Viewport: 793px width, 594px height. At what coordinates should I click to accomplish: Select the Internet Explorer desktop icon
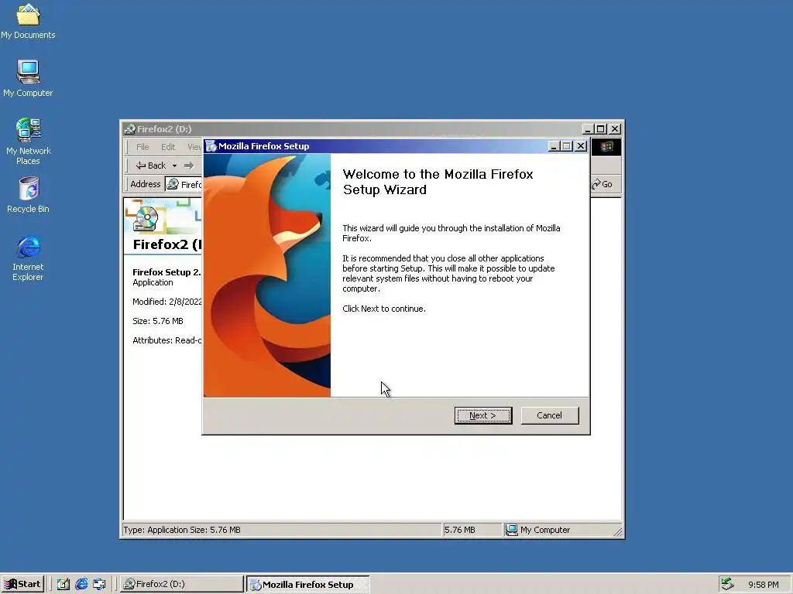pyautogui.click(x=28, y=258)
